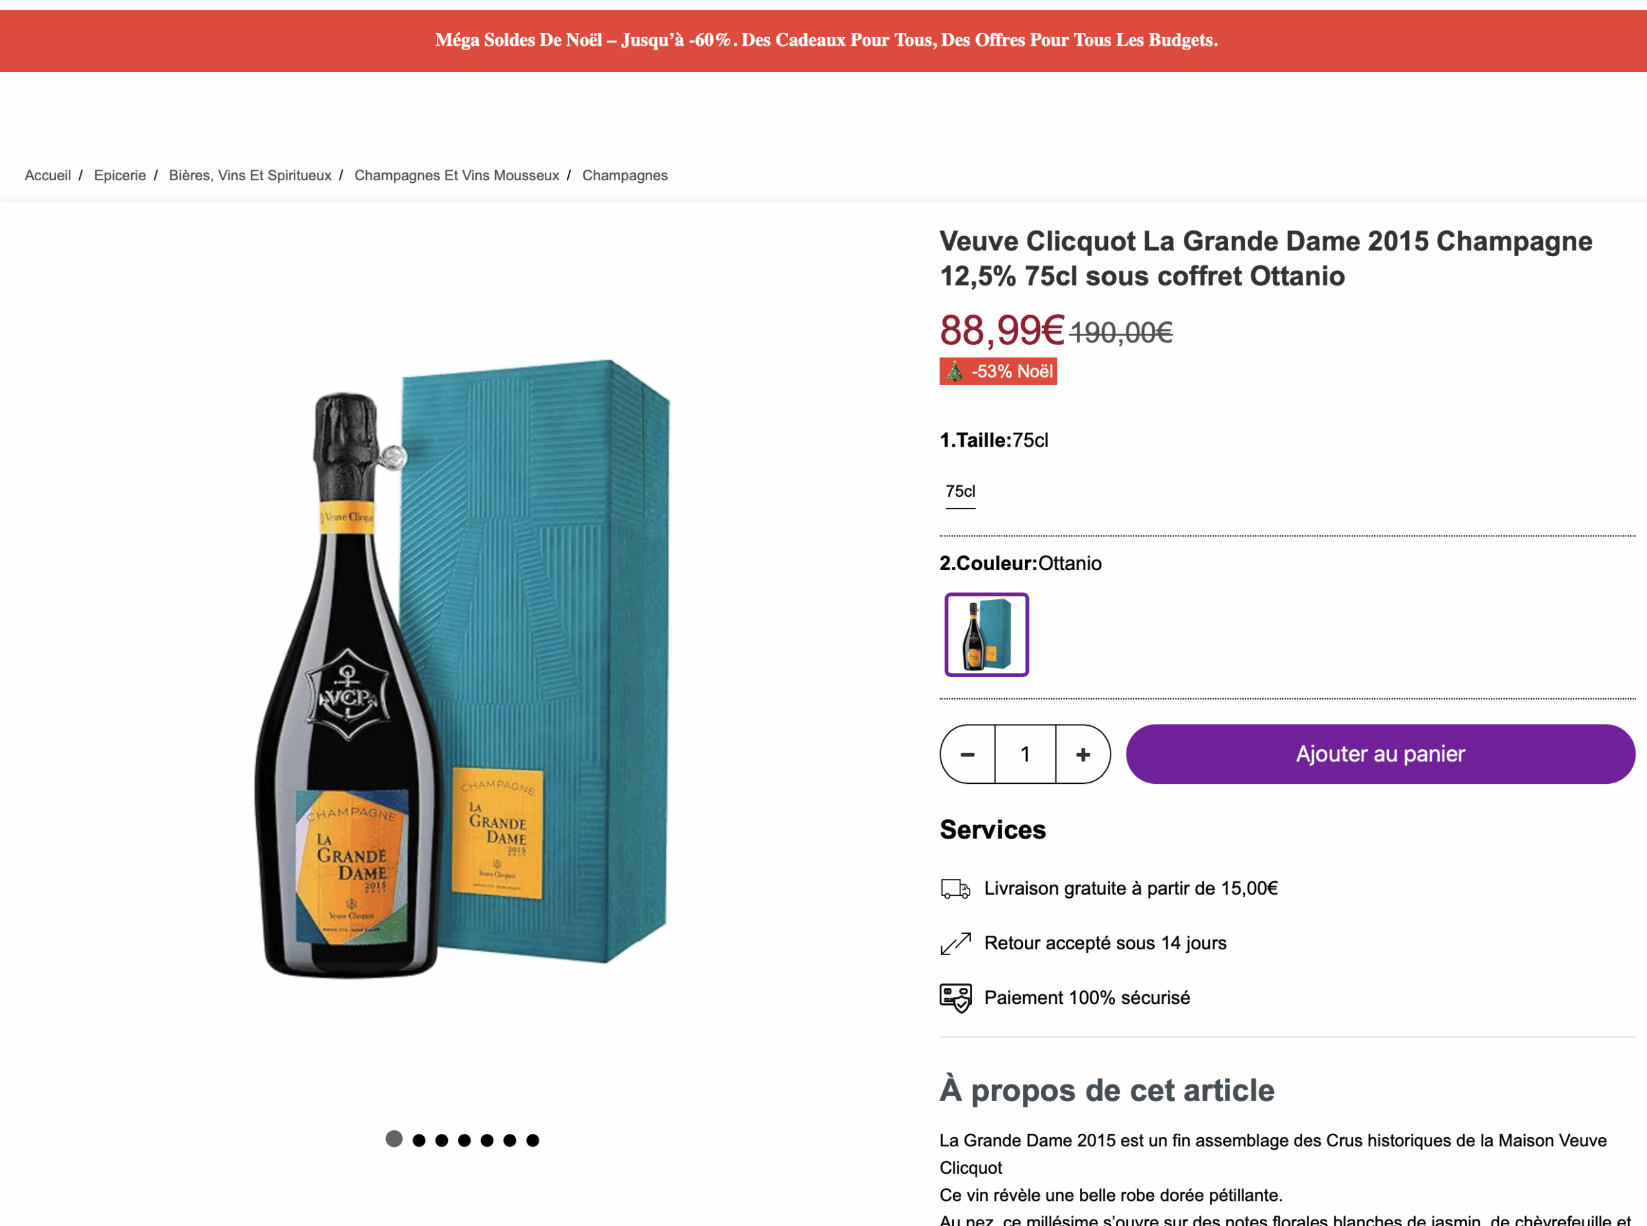The image size is (1647, 1226).
Task: Go to the Epicerie breadcrumb
Action: pos(120,175)
